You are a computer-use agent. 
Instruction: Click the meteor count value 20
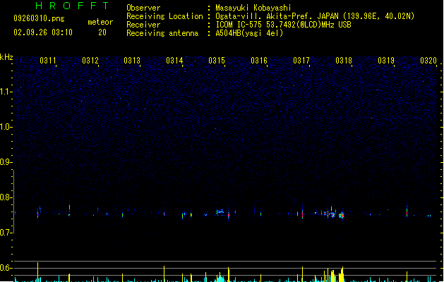tap(102, 32)
